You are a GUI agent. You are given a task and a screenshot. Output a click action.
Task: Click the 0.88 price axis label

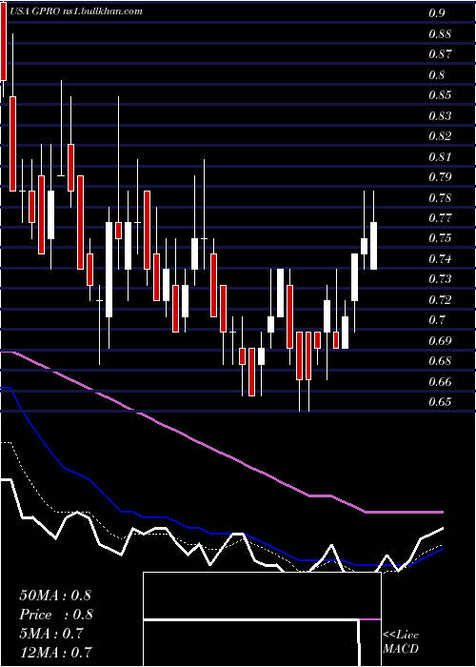(440, 33)
